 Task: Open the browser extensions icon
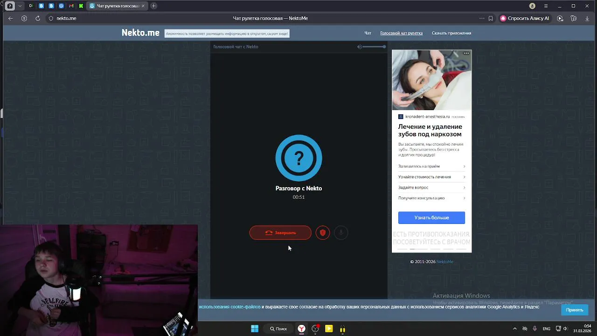(574, 18)
